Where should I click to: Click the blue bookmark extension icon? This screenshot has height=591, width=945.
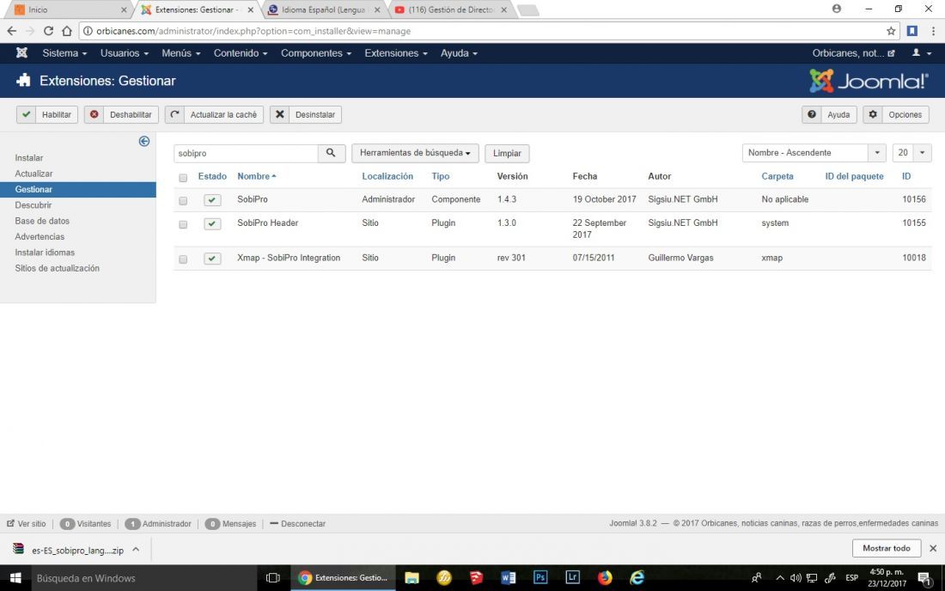(912, 31)
